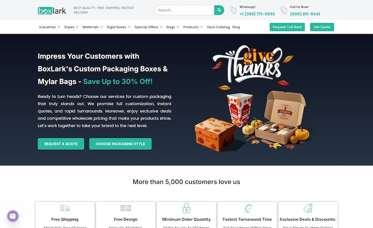Click the Fastest Turnaround Time stopwatch icon

pos(248,208)
